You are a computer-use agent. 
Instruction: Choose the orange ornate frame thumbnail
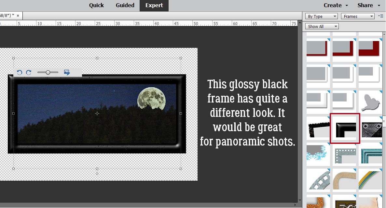[x=318, y=201]
